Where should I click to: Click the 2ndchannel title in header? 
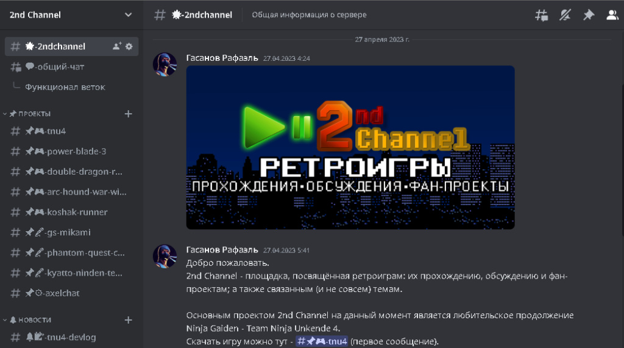[x=202, y=15]
